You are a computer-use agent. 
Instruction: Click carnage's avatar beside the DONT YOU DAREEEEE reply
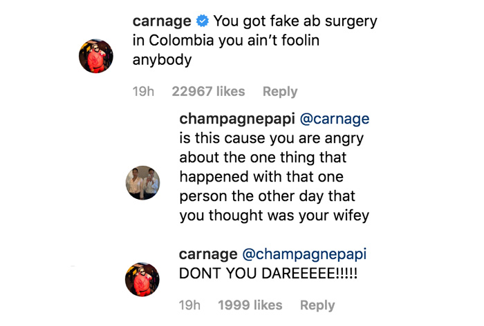click(x=142, y=279)
